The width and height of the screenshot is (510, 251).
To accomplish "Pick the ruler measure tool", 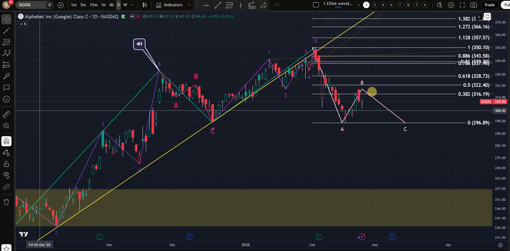I will click(x=6, y=114).
